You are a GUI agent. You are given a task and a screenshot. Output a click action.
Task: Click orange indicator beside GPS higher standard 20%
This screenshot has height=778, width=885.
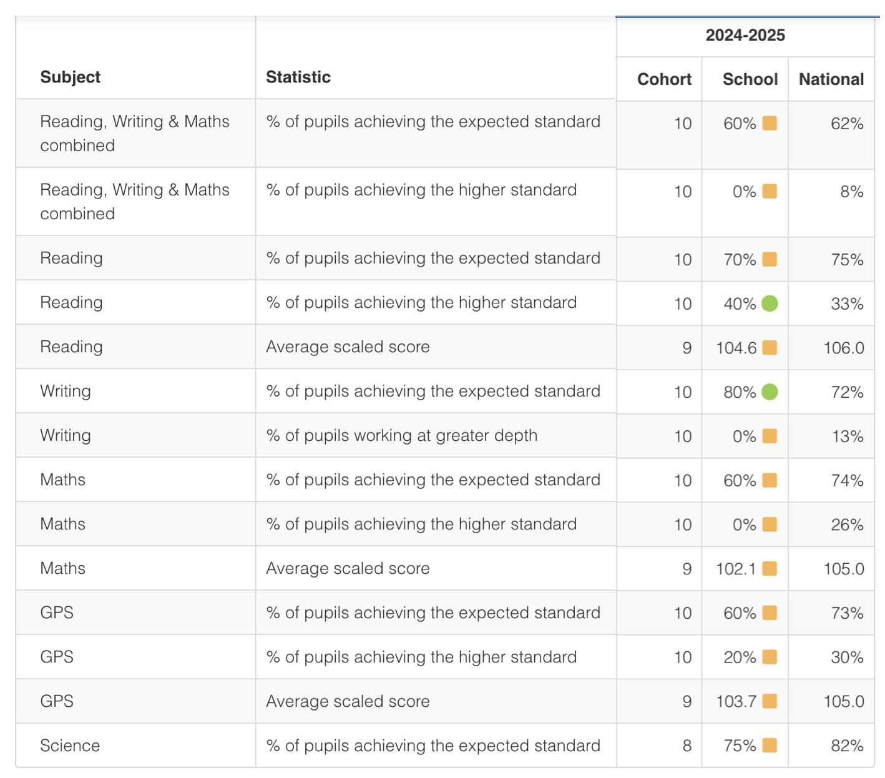click(770, 657)
